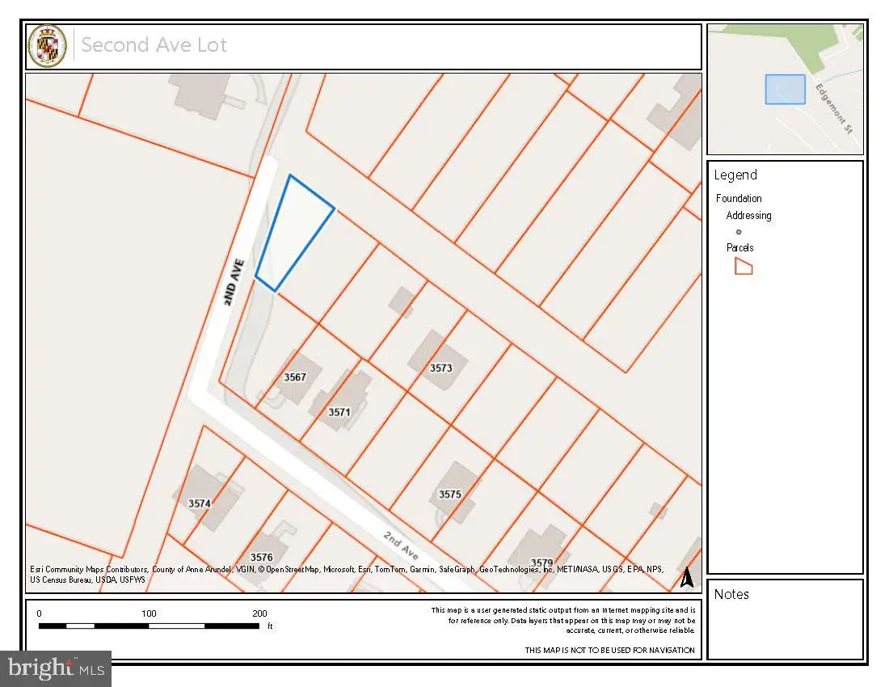Click the Anne Arundel County seal logo

tap(48, 46)
